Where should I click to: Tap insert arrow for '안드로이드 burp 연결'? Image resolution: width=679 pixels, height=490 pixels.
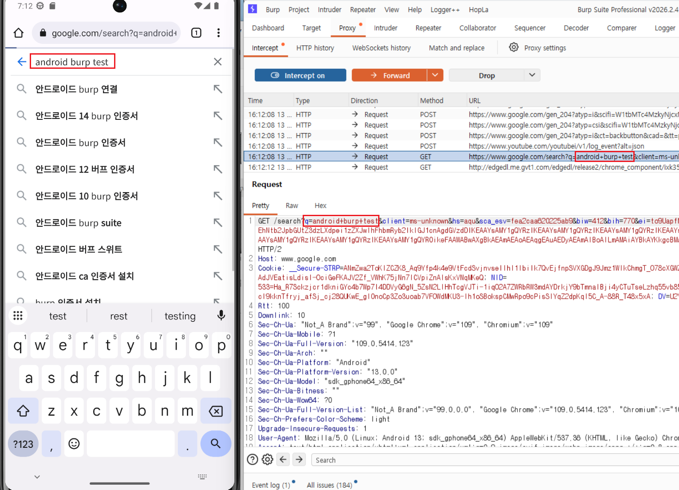coord(217,89)
